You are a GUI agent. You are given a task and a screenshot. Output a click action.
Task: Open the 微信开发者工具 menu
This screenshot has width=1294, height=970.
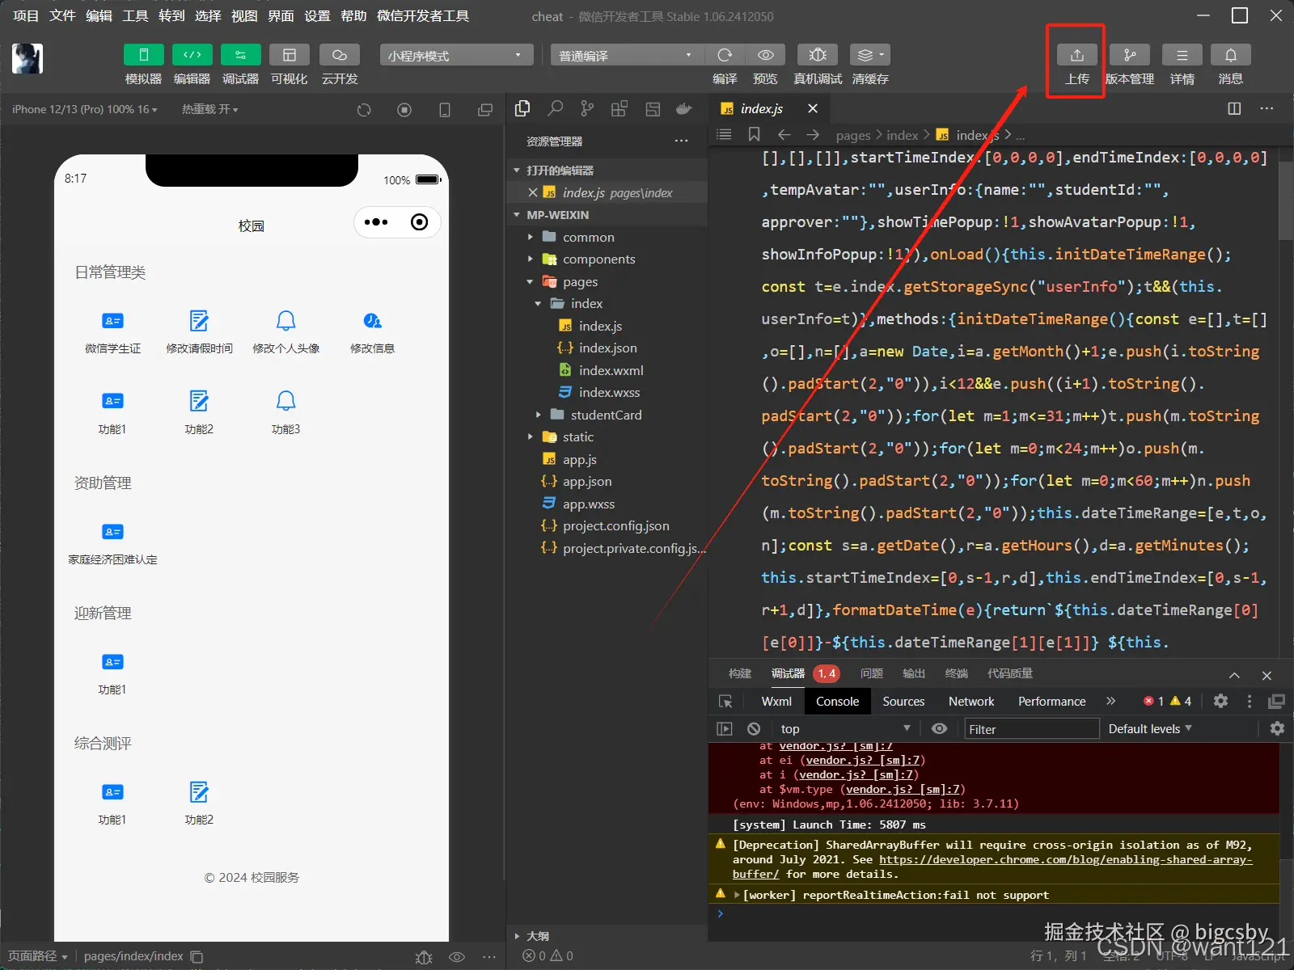point(423,16)
